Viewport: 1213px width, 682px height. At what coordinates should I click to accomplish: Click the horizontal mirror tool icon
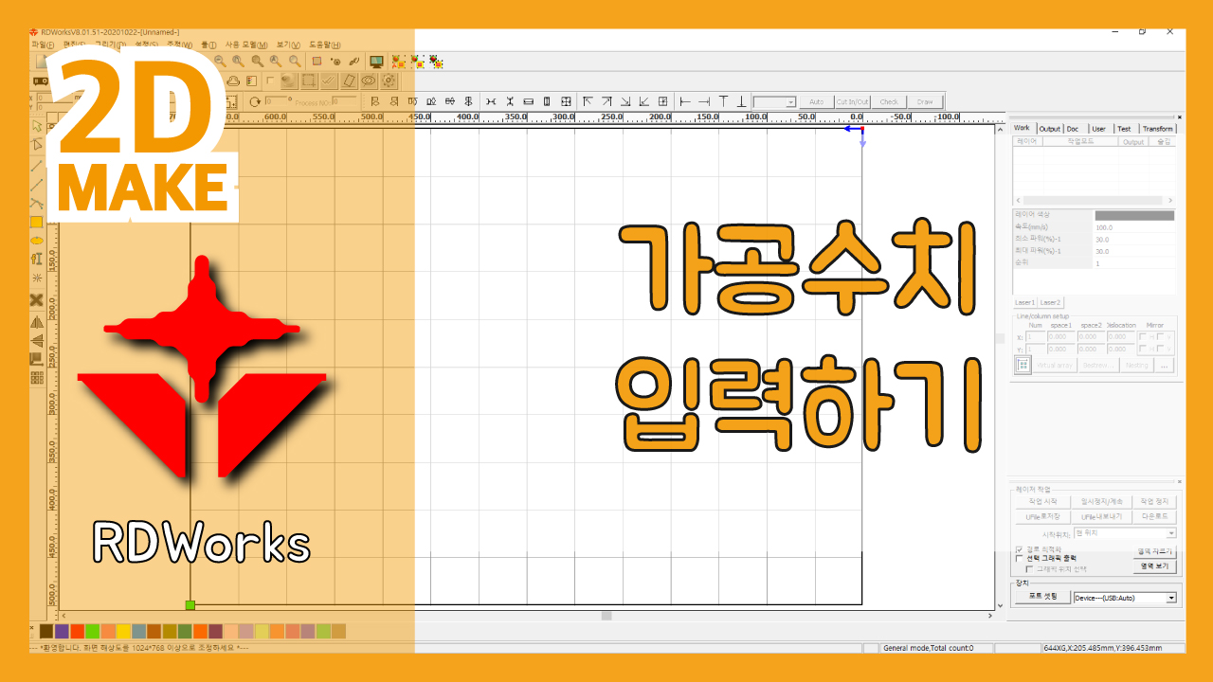[x=37, y=322]
